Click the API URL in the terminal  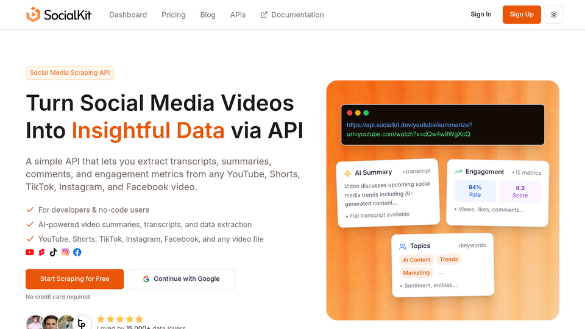pos(409,129)
